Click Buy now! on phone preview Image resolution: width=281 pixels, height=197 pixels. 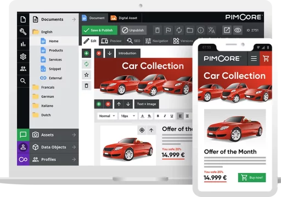(x=252, y=177)
